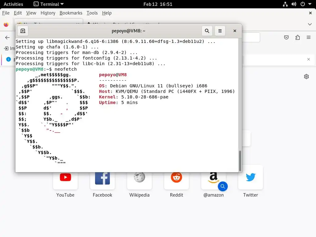Click the Firefox address bar field
Viewport: 316px width, 237px height.
click(x=251, y=37)
